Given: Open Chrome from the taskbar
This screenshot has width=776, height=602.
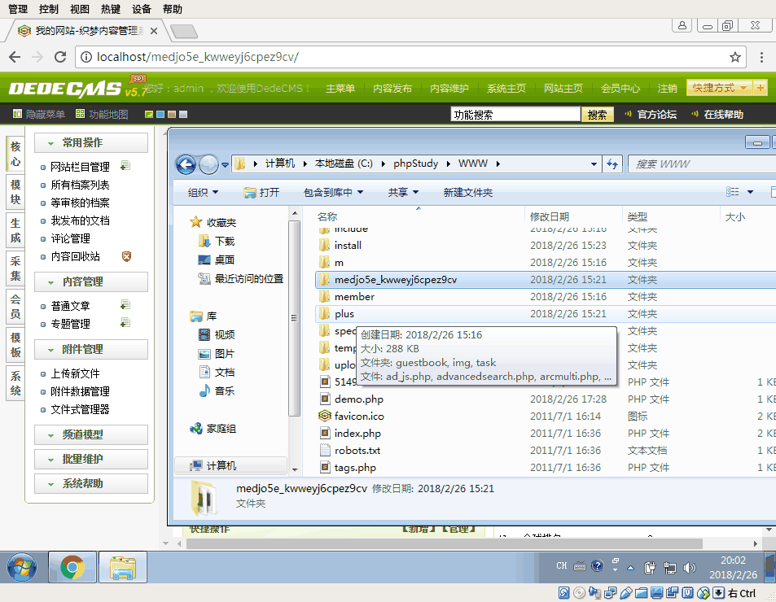Looking at the screenshot, I should [72, 567].
